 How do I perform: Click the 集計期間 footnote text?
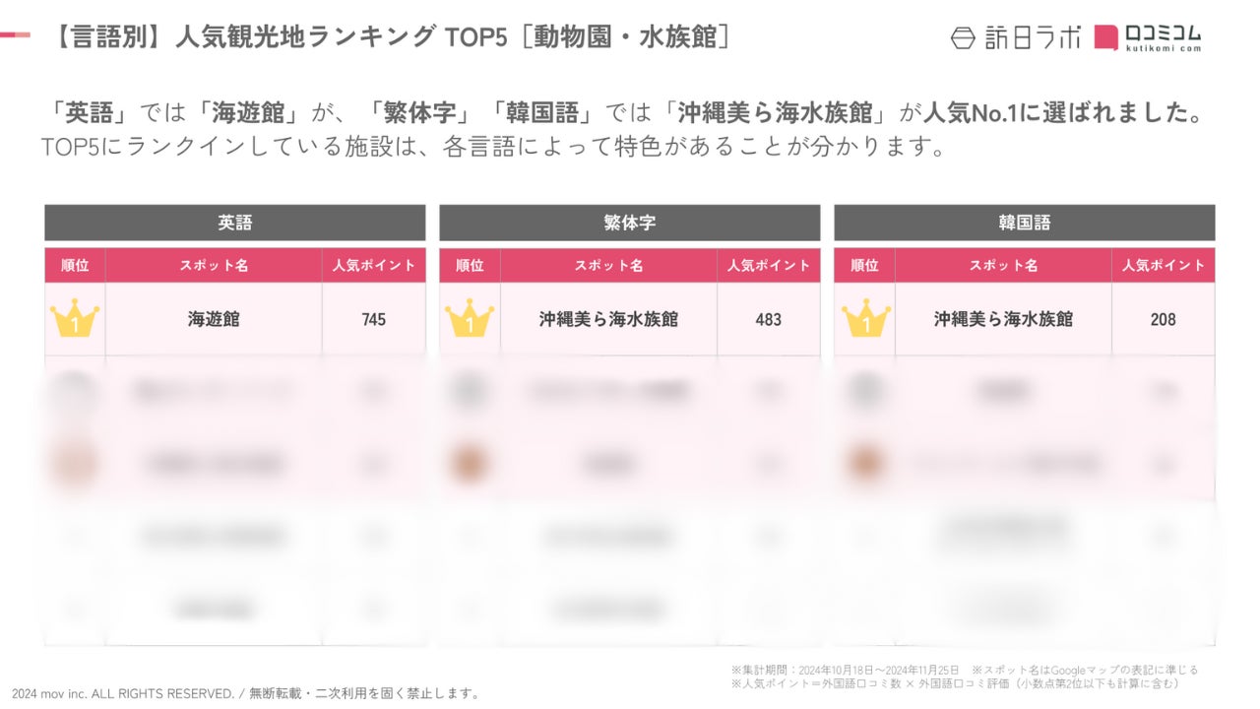pyautogui.click(x=847, y=670)
